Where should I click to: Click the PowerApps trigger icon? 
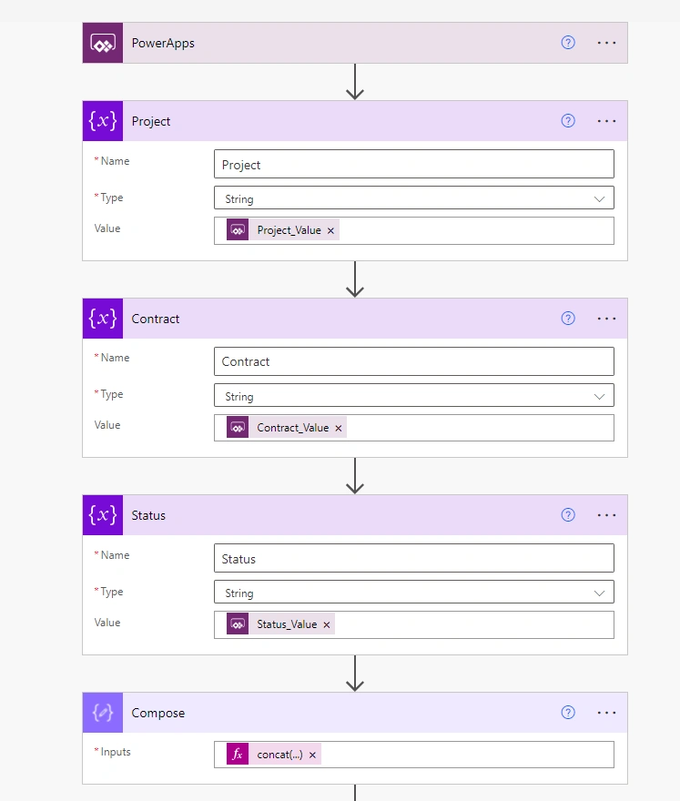click(103, 43)
